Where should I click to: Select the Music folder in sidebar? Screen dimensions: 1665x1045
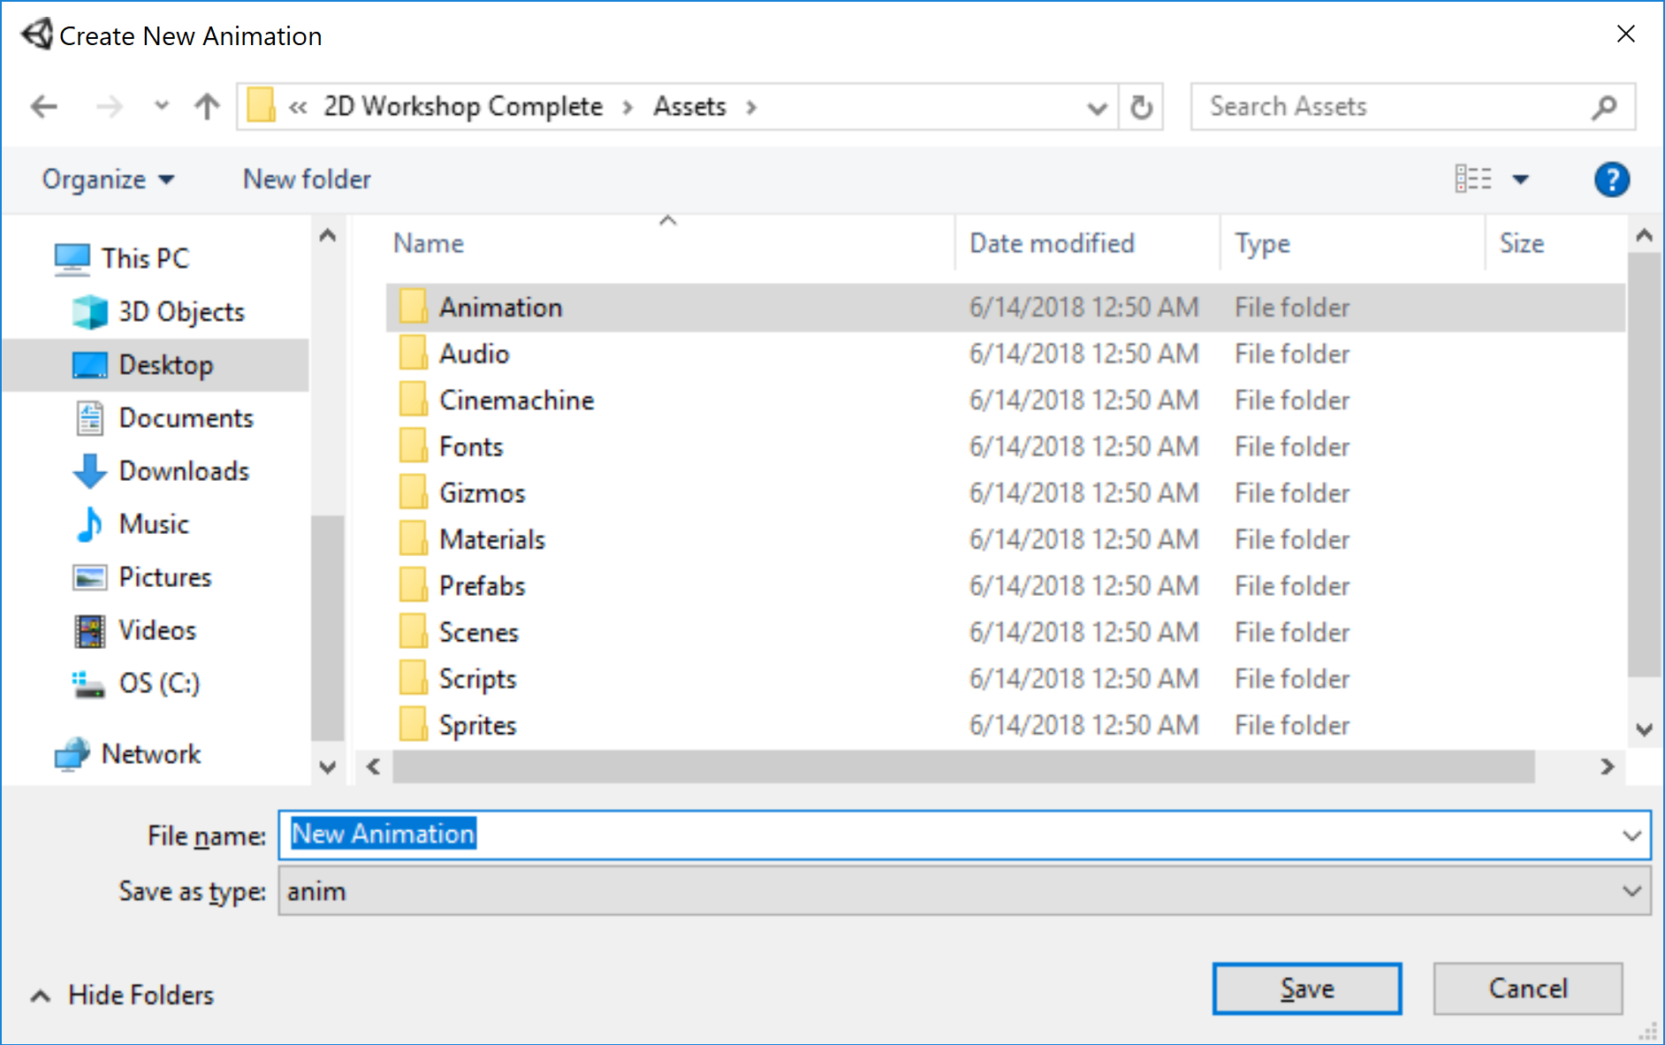click(x=154, y=524)
